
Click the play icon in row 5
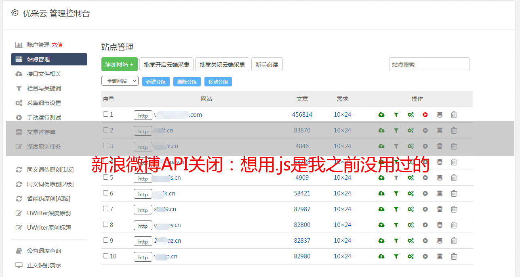point(425,178)
